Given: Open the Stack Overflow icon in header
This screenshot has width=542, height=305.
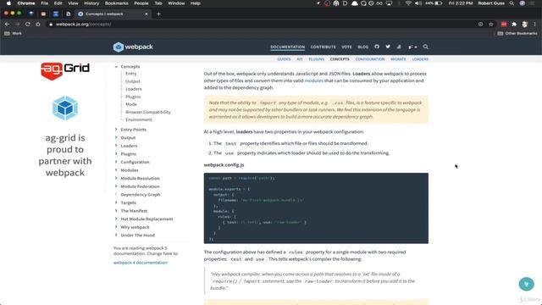Looking at the screenshot, I should pos(399,47).
